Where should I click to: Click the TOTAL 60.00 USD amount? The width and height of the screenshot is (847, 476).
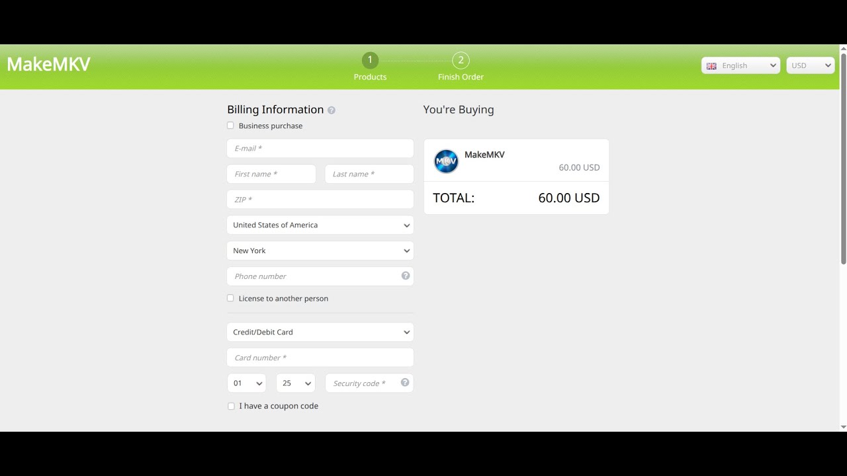click(x=569, y=198)
